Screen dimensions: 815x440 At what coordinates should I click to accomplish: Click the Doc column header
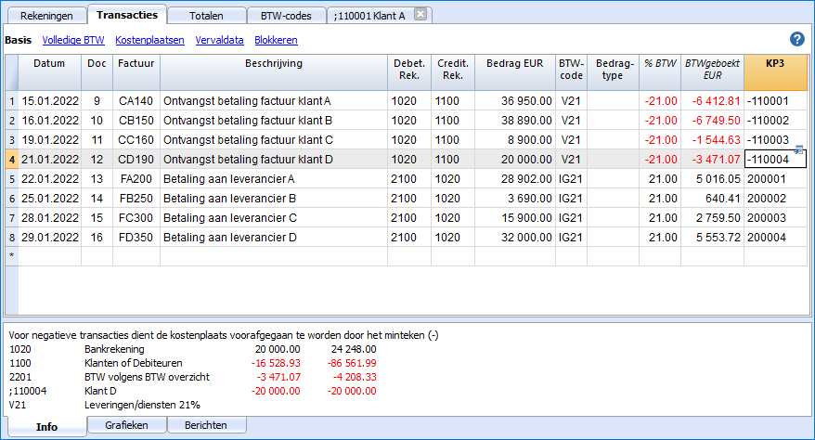[x=97, y=72]
